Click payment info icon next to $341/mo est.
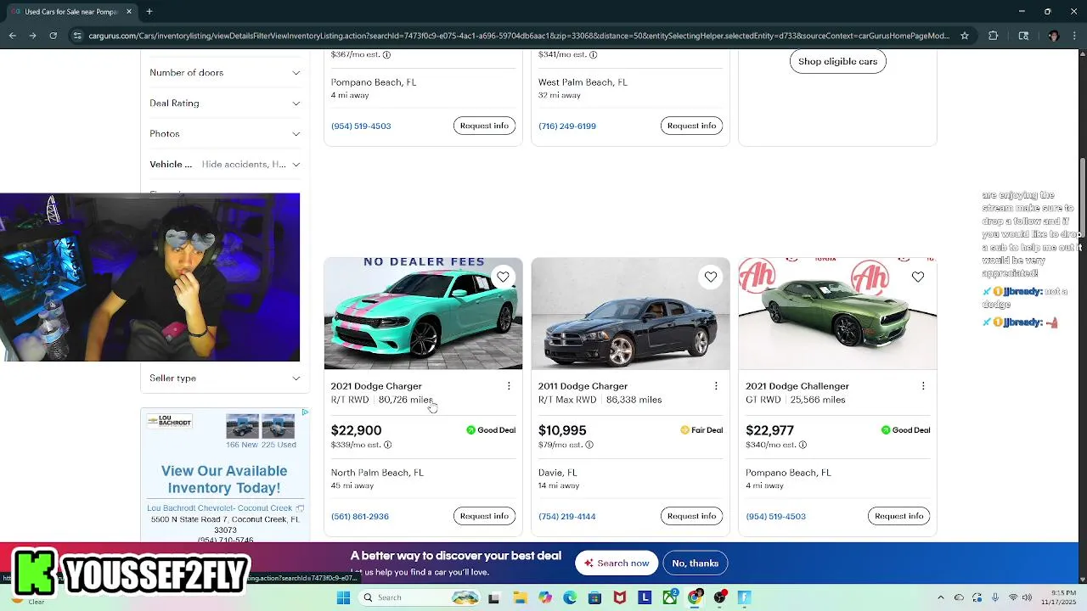This screenshot has height=611, width=1087. (593, 54)
